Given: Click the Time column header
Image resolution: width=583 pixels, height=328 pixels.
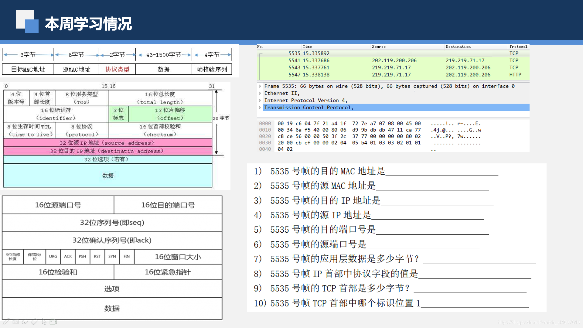Looking at the screenshot, I should pos(307,46).
